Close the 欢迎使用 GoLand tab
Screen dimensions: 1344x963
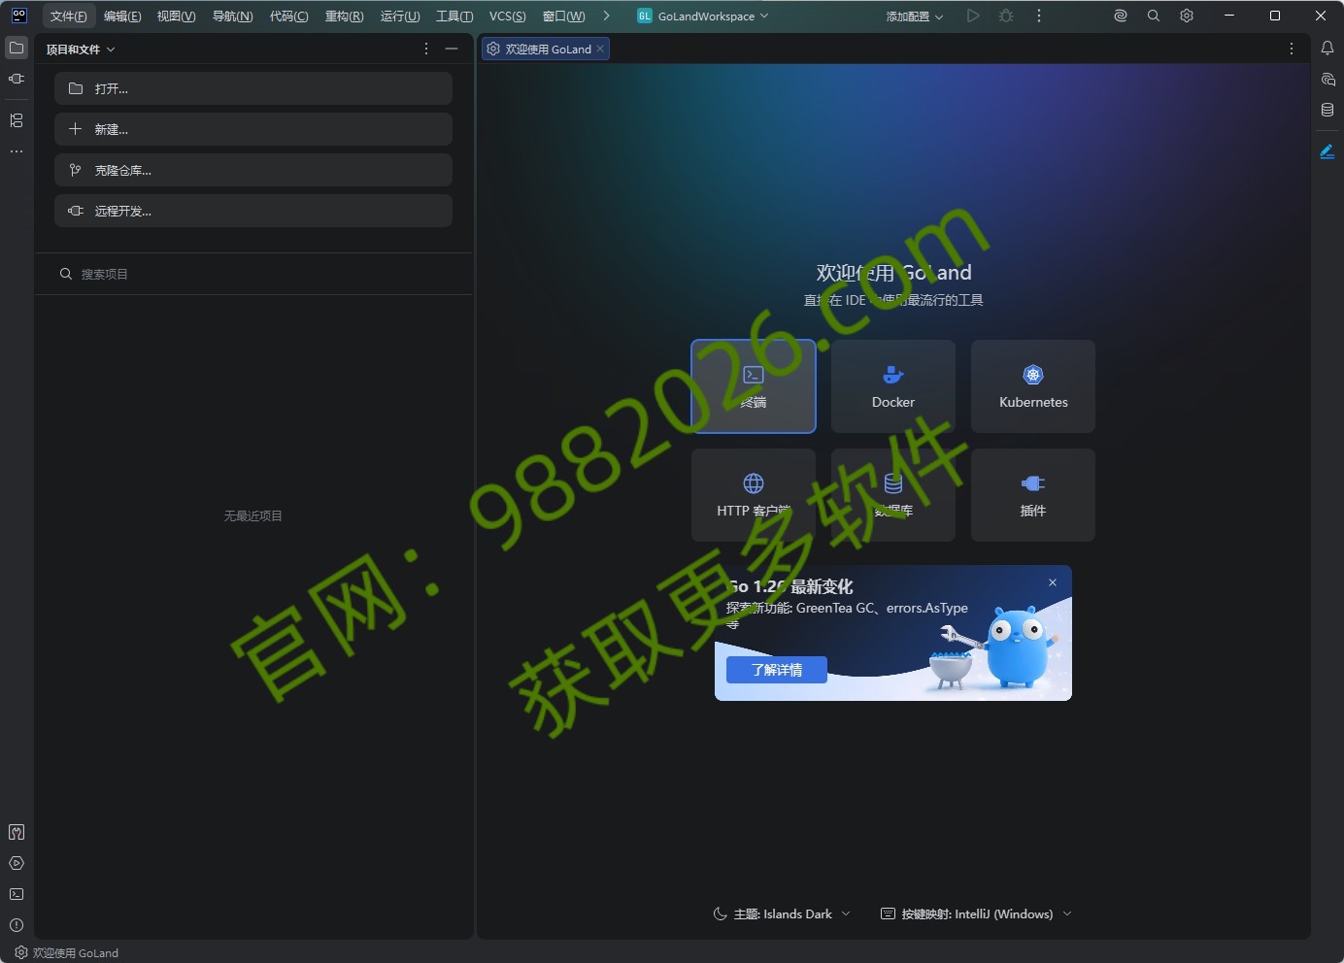(600, 49)
